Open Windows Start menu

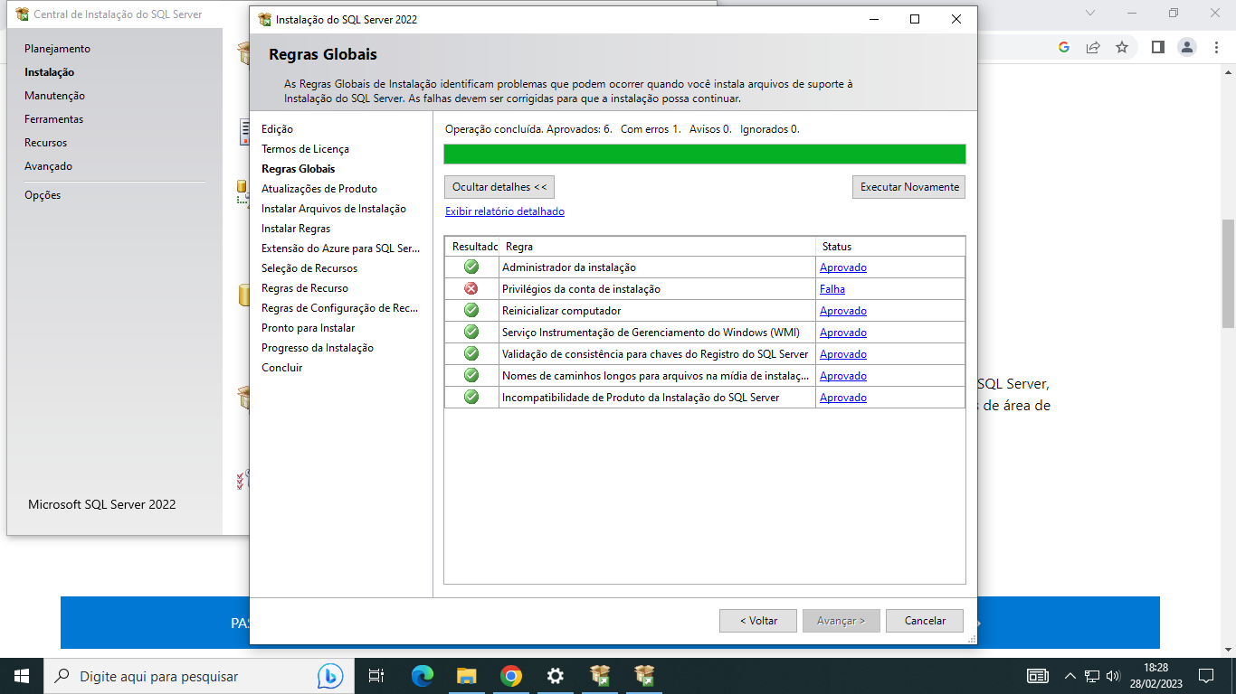point(22,676)
